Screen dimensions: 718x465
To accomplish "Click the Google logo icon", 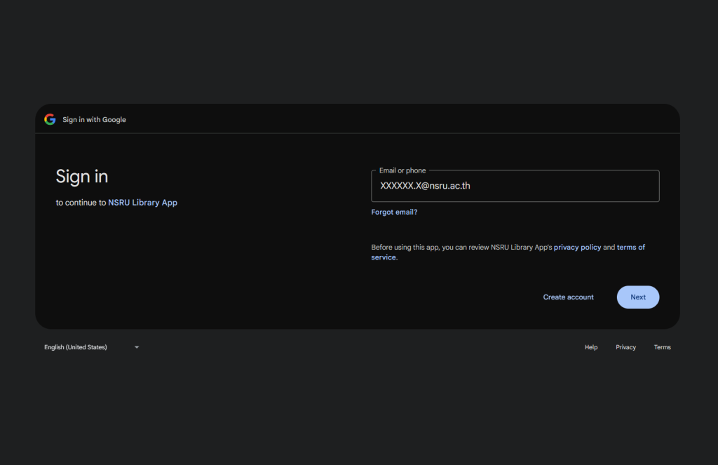I will click(x=50, y=119).
